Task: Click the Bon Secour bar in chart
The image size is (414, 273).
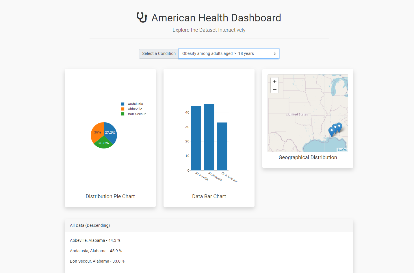Action: [222, 146]
